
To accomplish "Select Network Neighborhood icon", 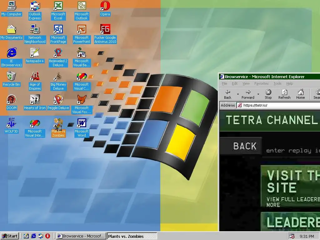I will (x=35, y=34).
